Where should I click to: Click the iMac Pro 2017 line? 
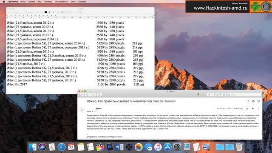17,84
